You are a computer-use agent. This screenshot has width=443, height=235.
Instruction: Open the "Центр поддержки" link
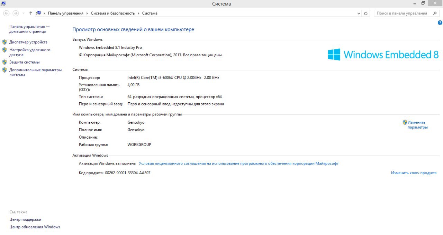pyautogui.click(x=25, y=219)
